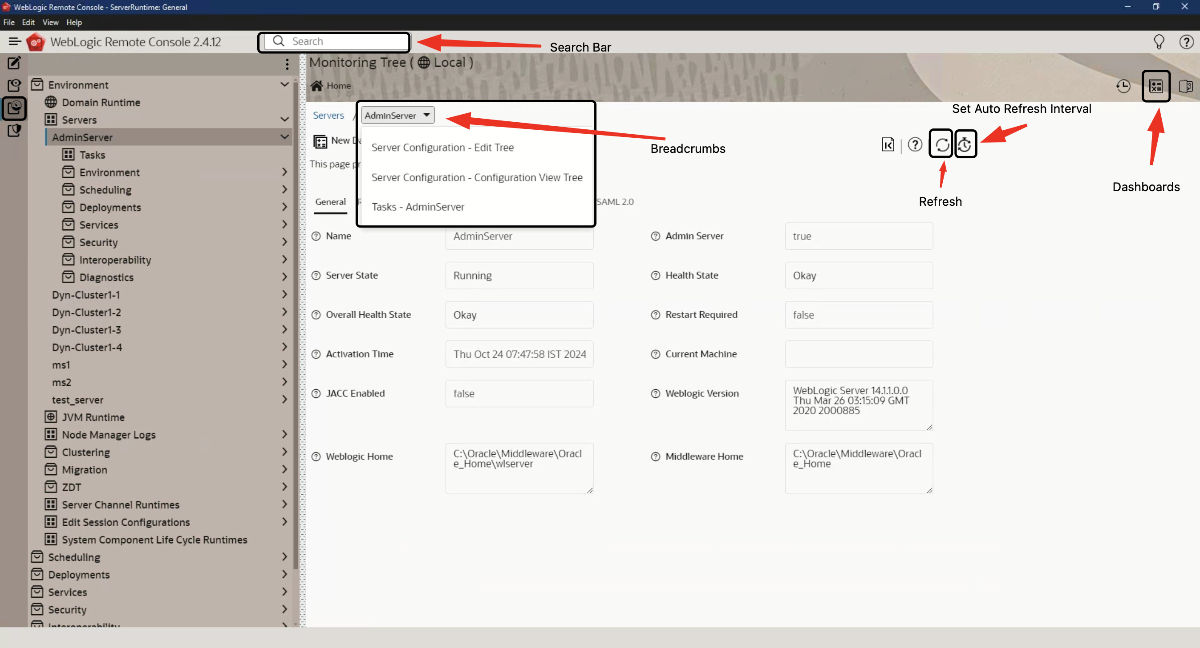Expand the Dyn-Cluster1-1 server node
The image size is (1200, 648).
point(284,295)
